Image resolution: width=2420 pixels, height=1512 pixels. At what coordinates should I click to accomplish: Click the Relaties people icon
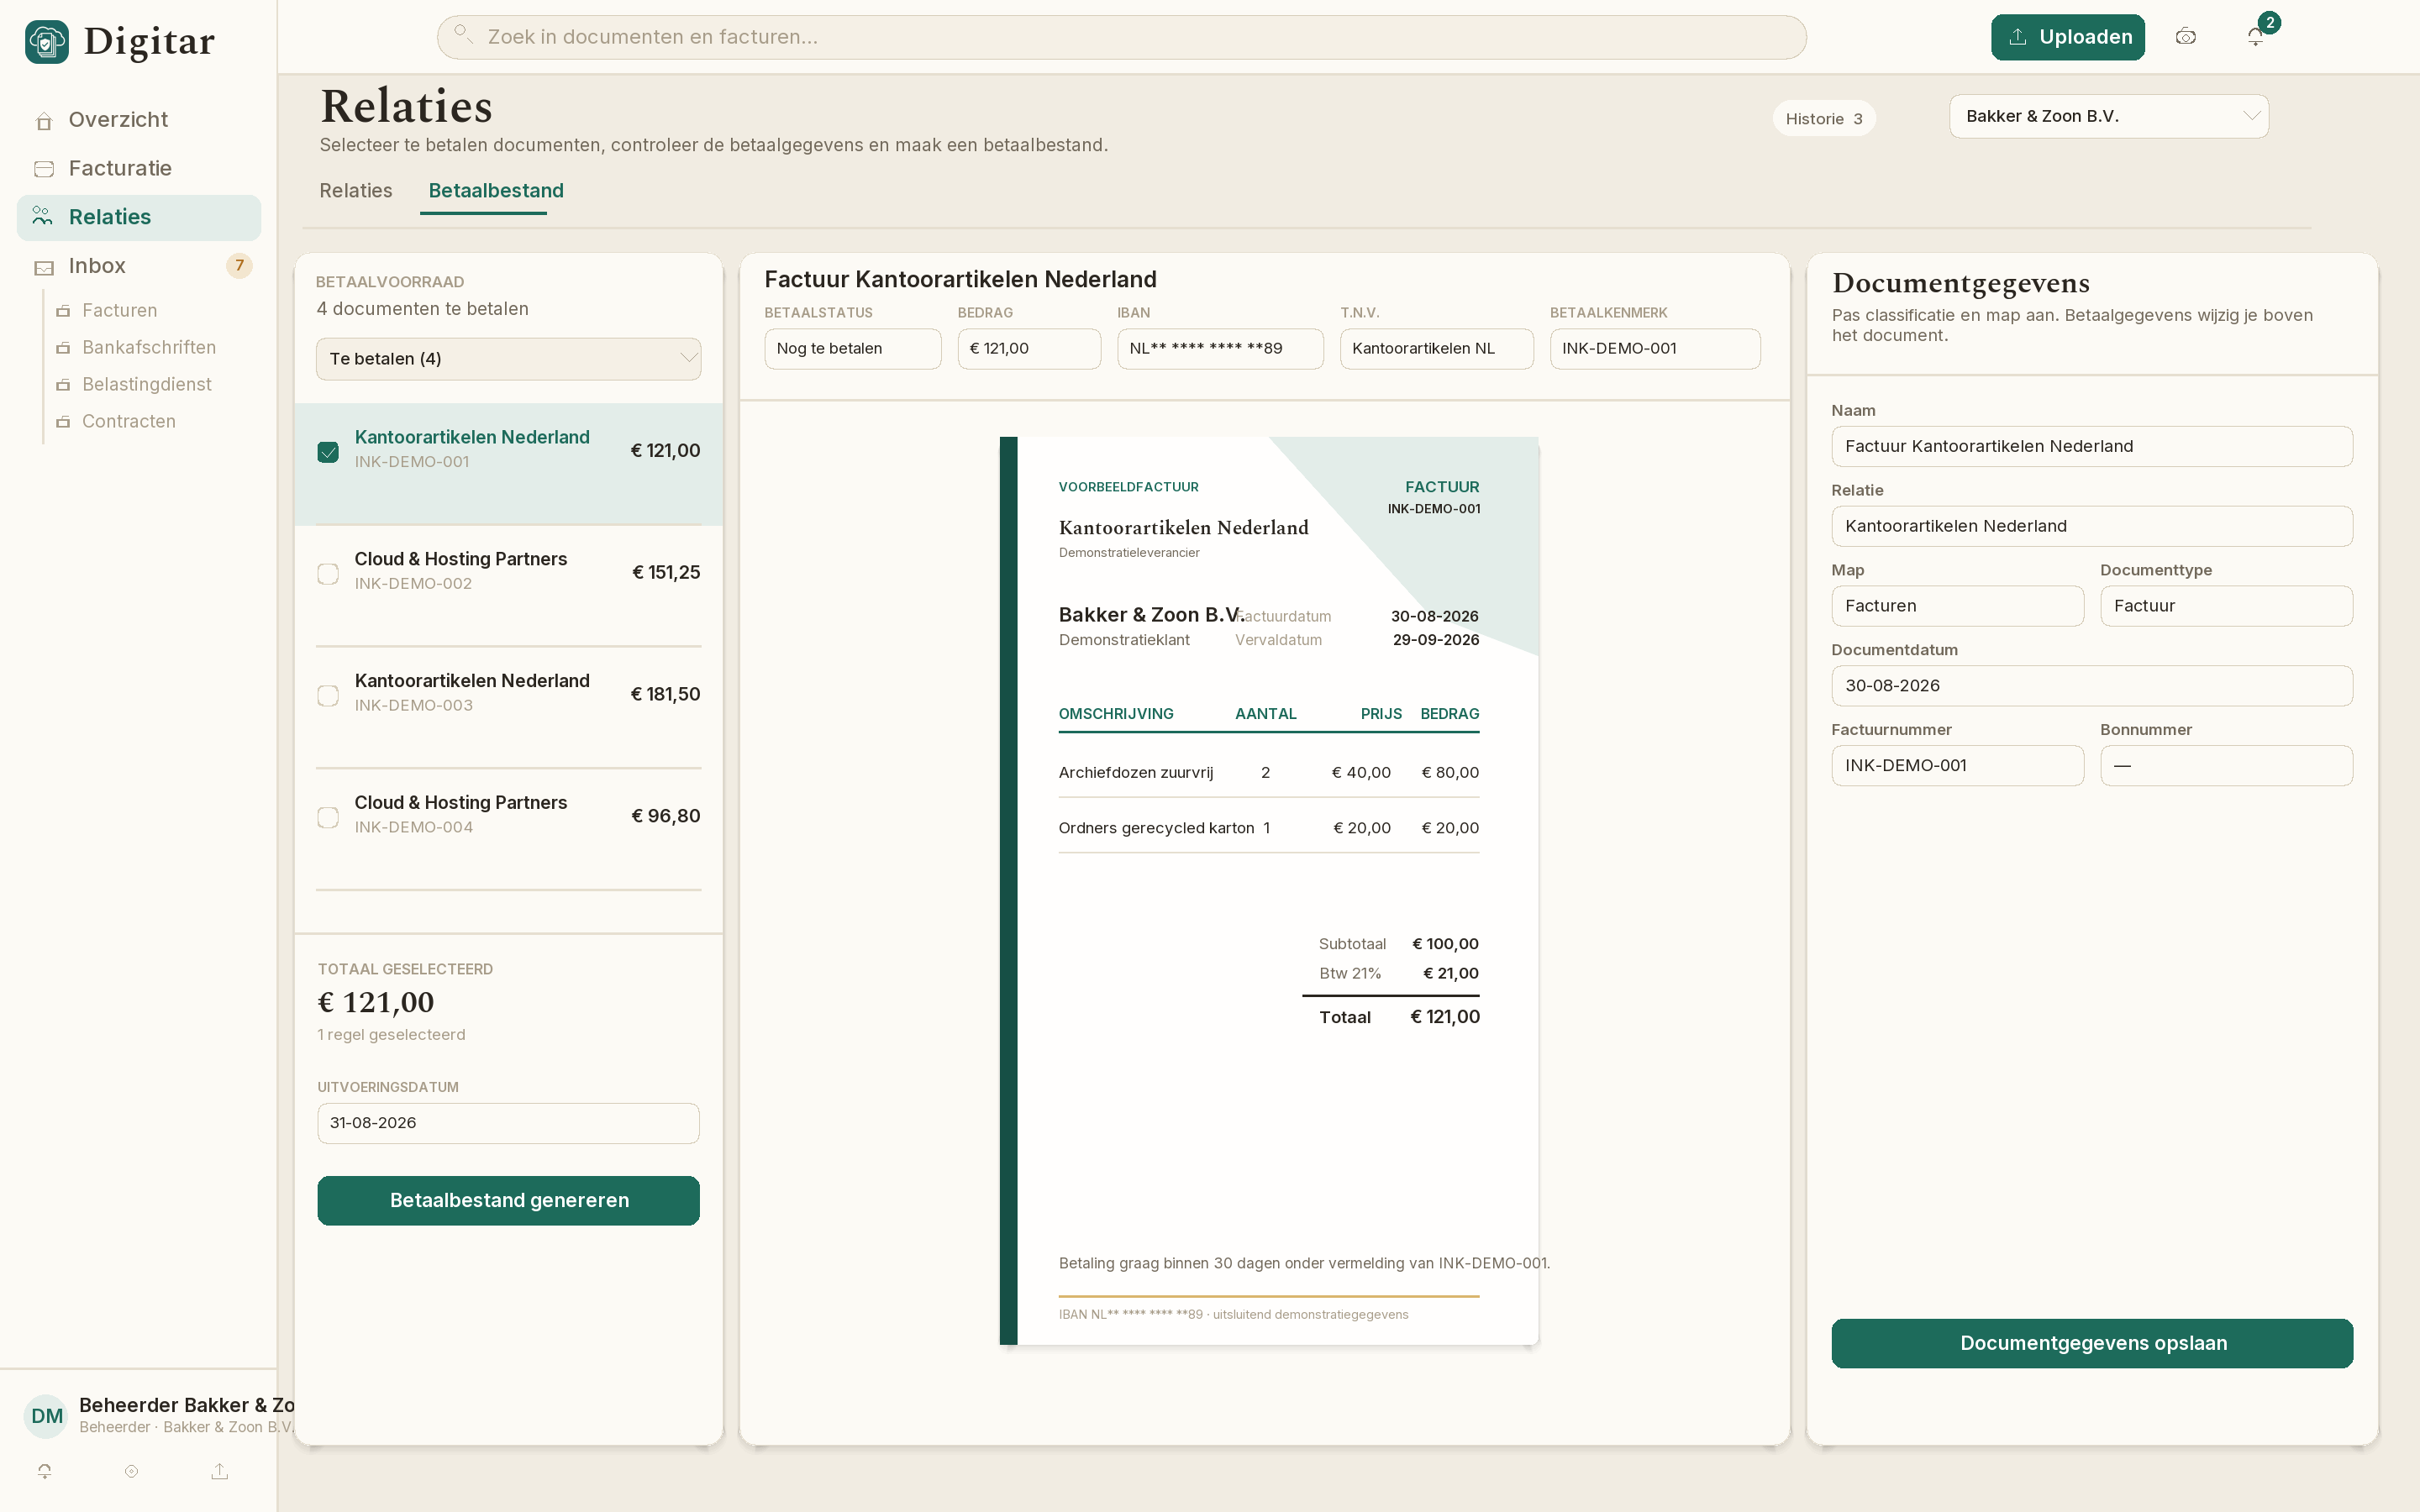click(x=43, y=216)
